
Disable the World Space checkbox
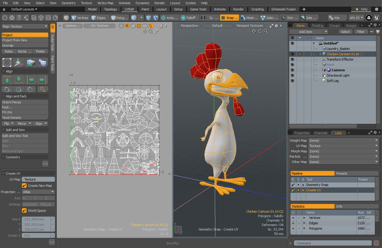(24, 211)
